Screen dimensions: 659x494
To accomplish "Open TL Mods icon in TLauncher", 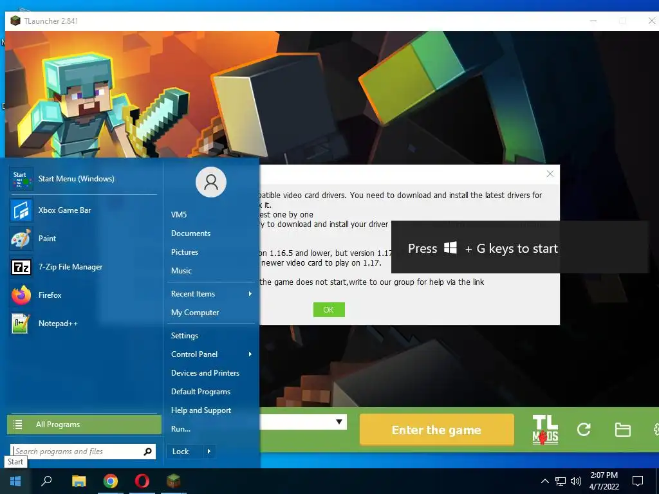I will (545, 430).
